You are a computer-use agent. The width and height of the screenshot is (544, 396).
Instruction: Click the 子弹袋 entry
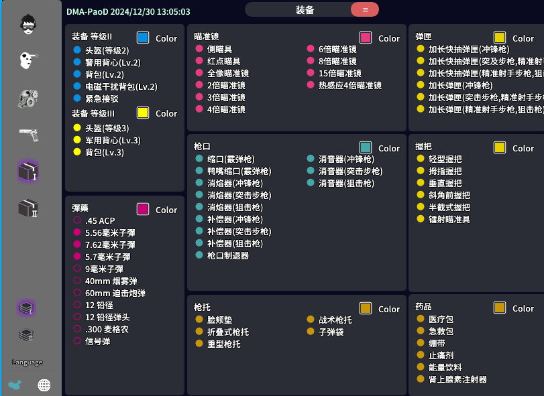(x=331, y=332)
